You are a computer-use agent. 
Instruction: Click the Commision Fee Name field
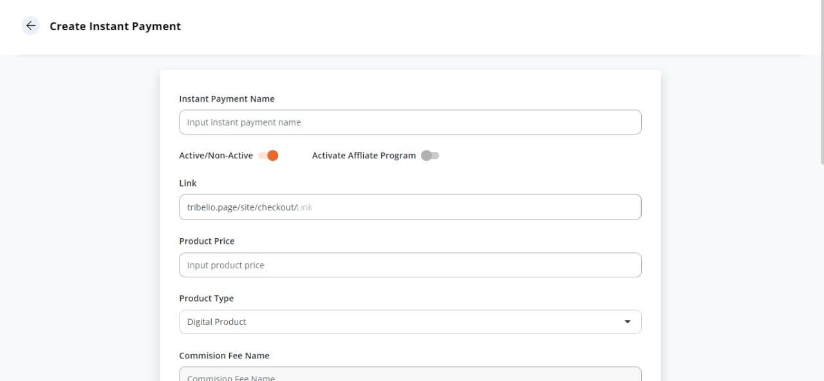click(410, 374)
